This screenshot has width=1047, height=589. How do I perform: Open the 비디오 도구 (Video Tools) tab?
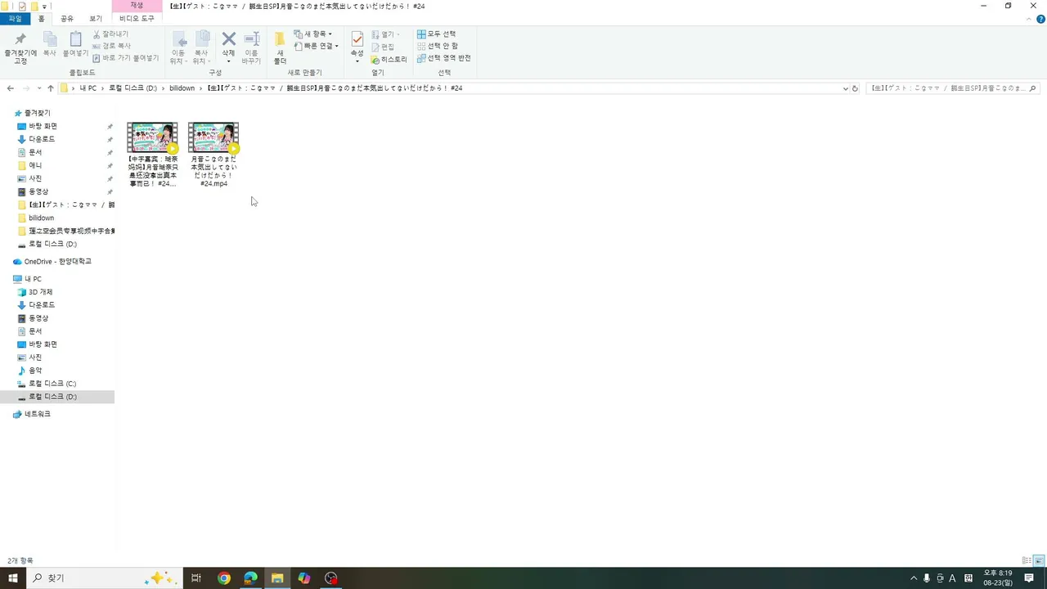click(x=137, y=18)
